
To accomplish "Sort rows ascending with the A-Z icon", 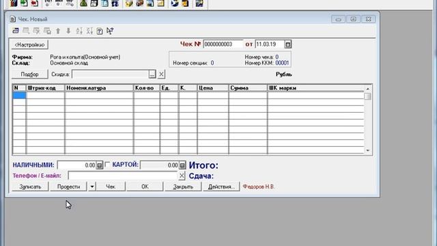I will 79,31.
